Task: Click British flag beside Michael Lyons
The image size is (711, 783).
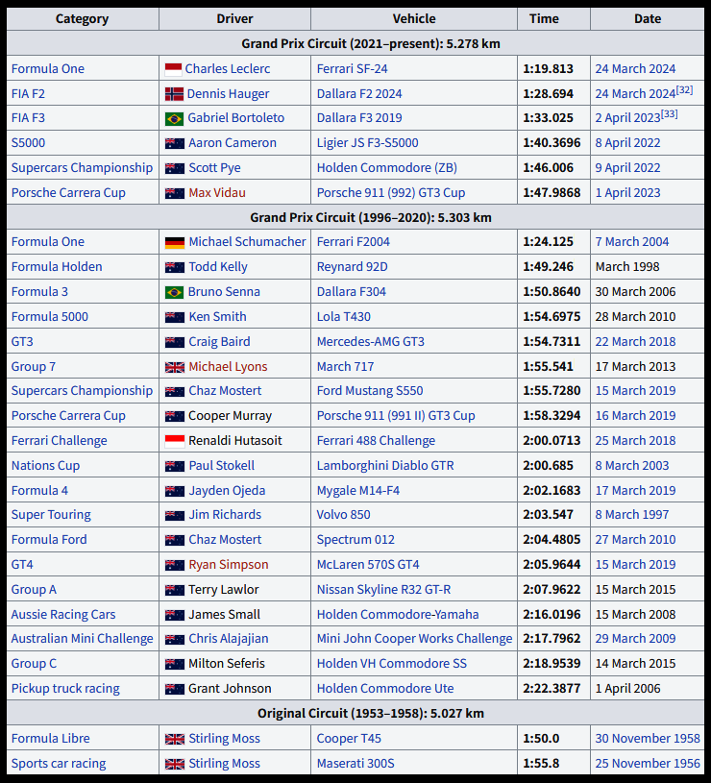Action: (175, 367)
